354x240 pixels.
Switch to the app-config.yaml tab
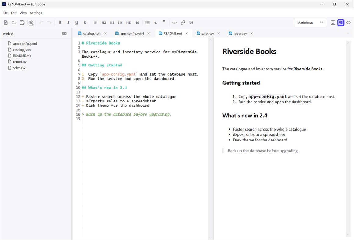[132, 33]
